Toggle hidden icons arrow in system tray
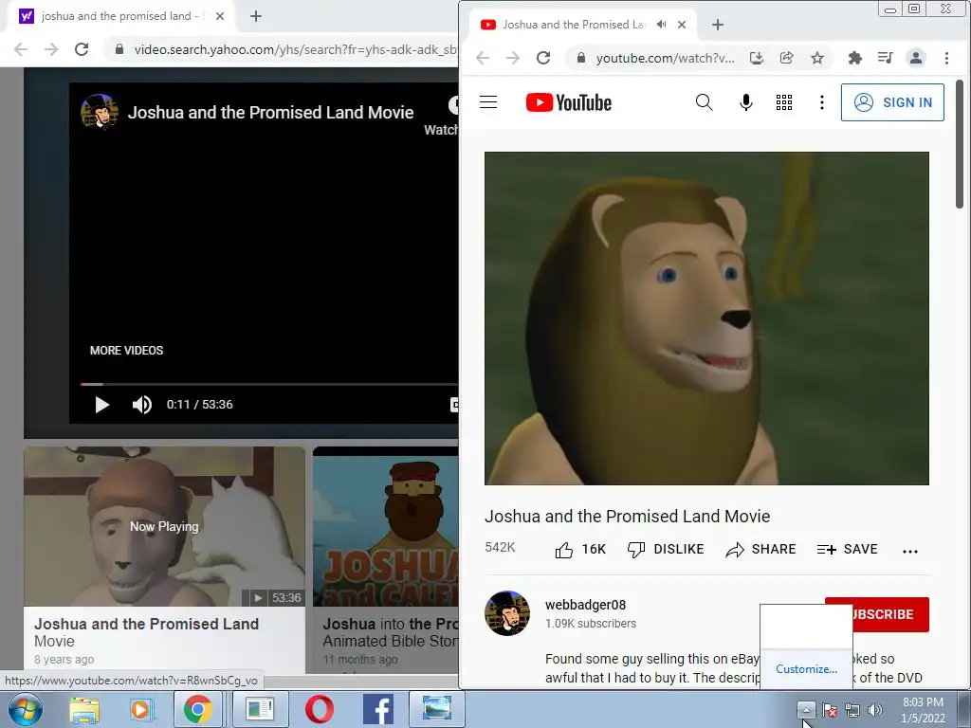The height and width of the screenshot is (728, 971). tap(806, 709)
